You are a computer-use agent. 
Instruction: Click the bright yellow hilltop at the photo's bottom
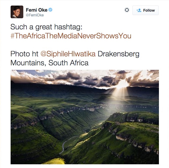[54, 161]
